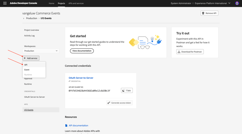
Task: Copy the API key client ID
Action: [127, 91]
